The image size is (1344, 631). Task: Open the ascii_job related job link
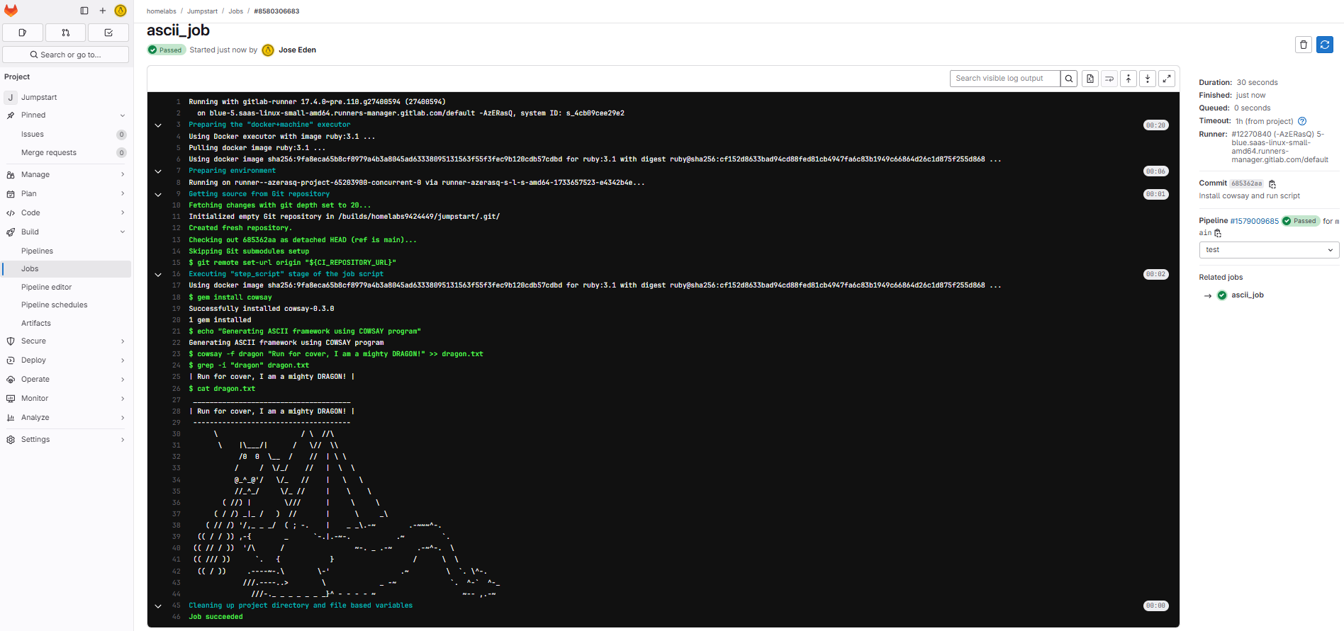(1247, 295)
